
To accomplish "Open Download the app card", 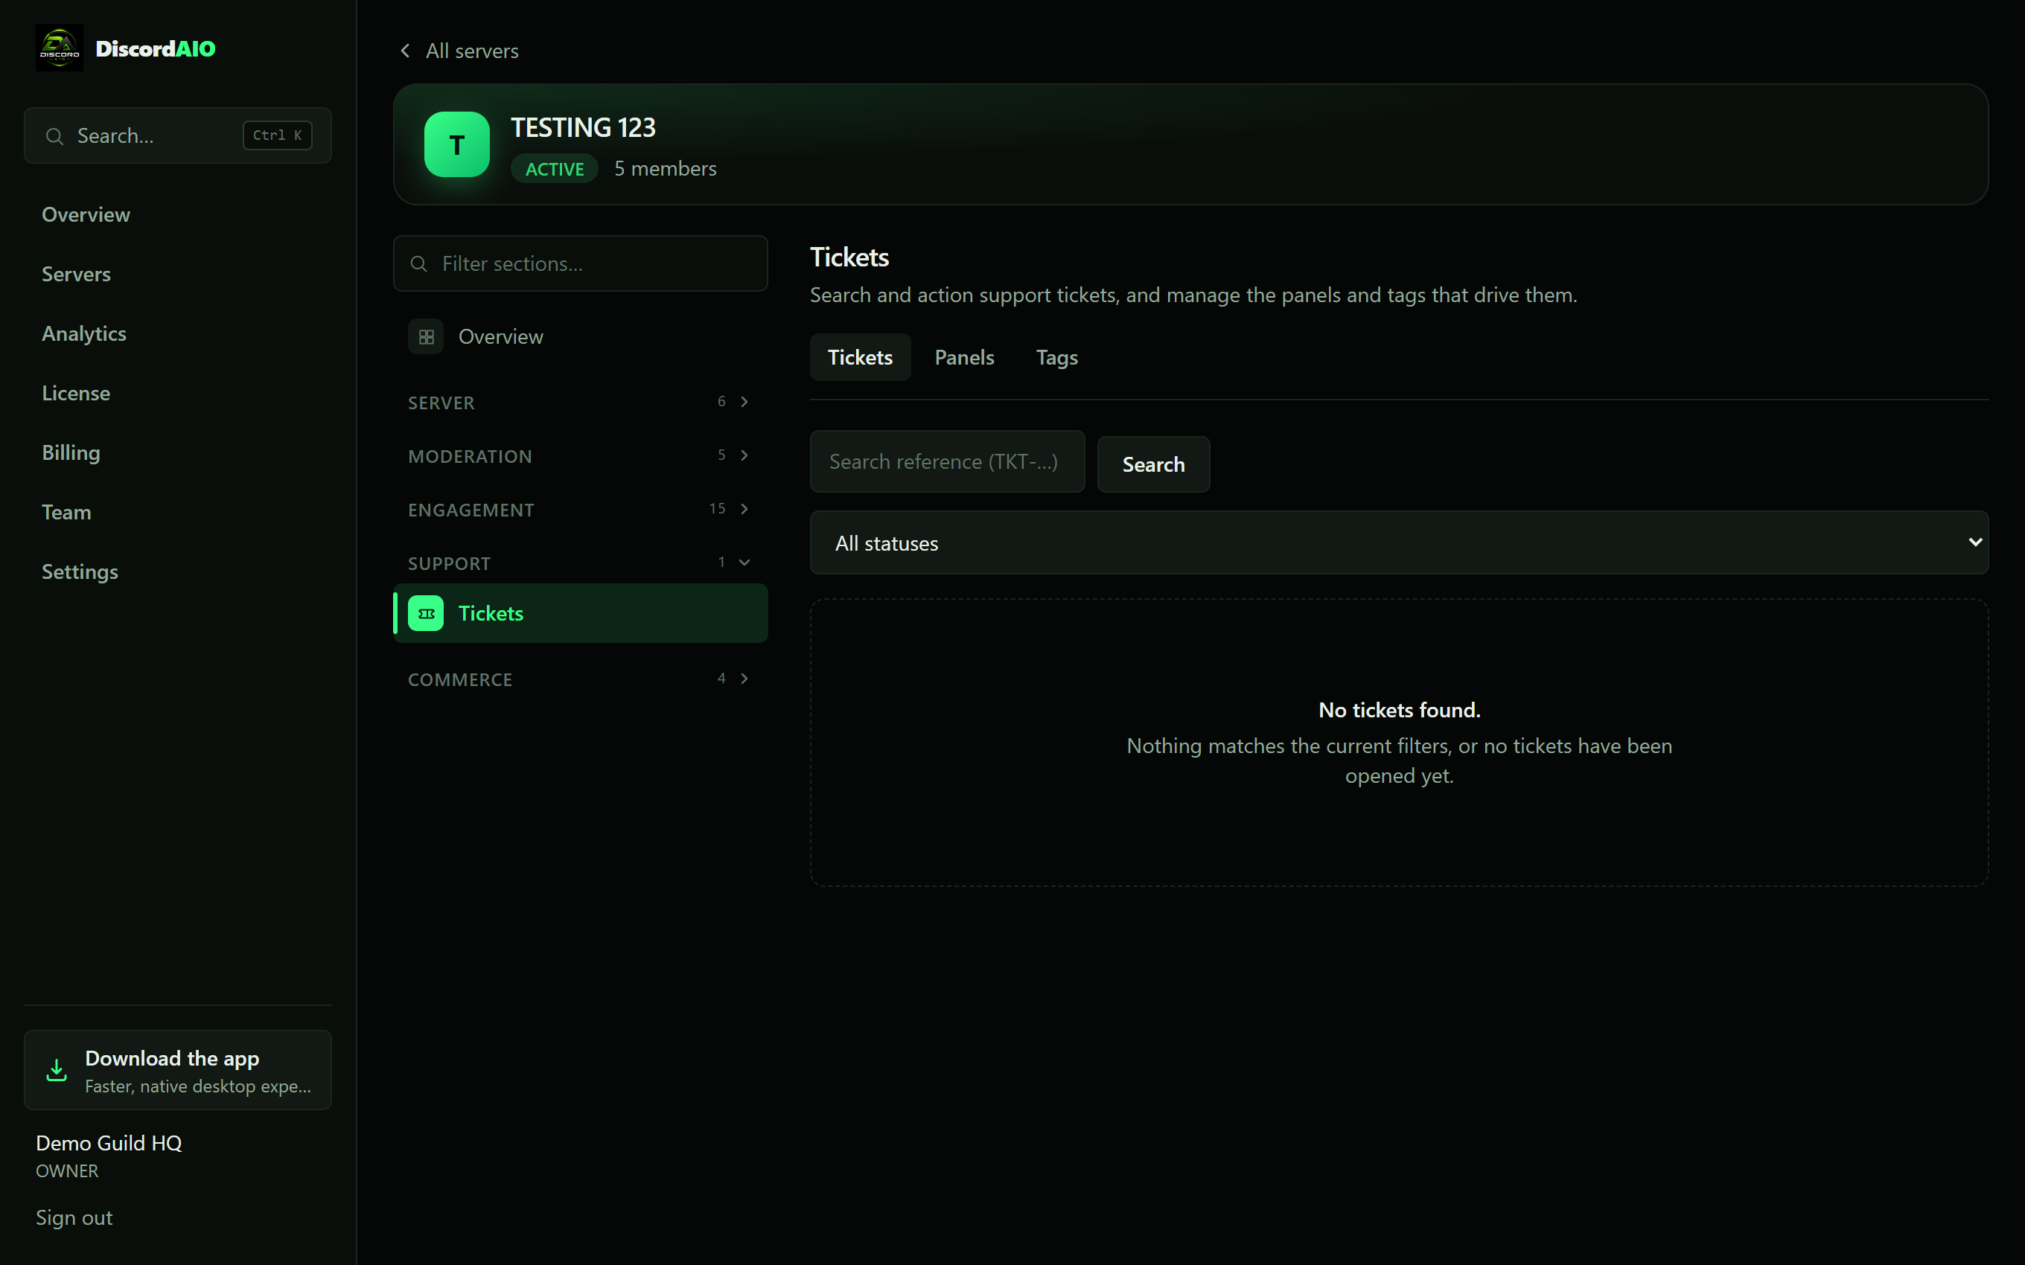I will (177, 1070).
